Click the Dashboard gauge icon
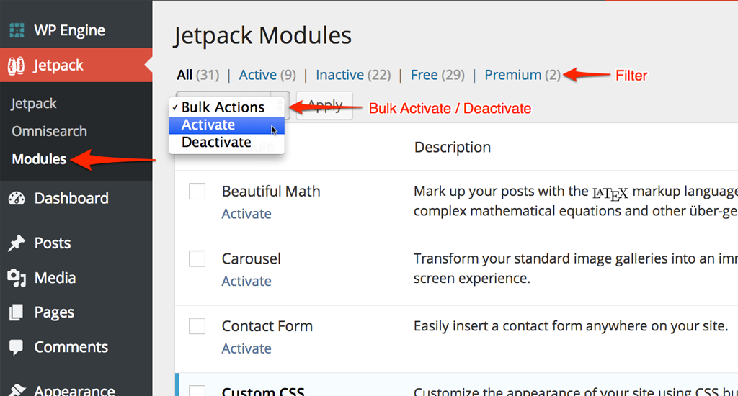The height and width of the screenshot is (396, 738). pyautogui.click(x=17, y=198)
